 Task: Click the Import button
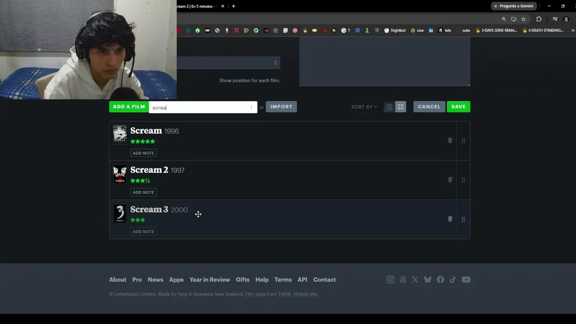coord(281,107)
